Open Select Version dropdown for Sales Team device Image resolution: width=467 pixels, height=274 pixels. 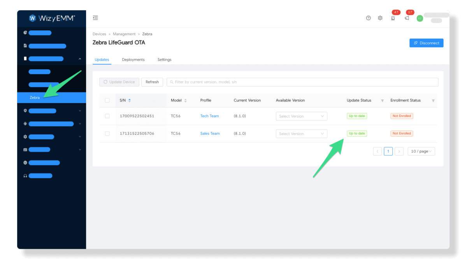[x=301, y=134]
